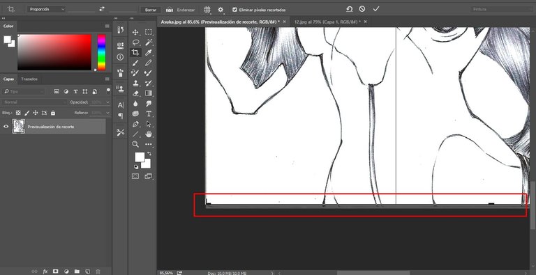
Task: Click the Borrar button
Action: 151,10
